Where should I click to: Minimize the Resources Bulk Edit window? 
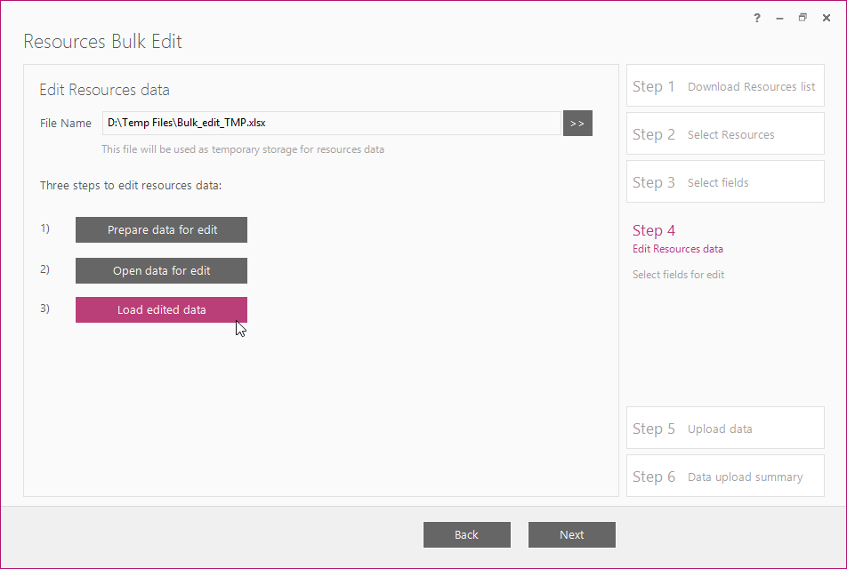[779, 19]
